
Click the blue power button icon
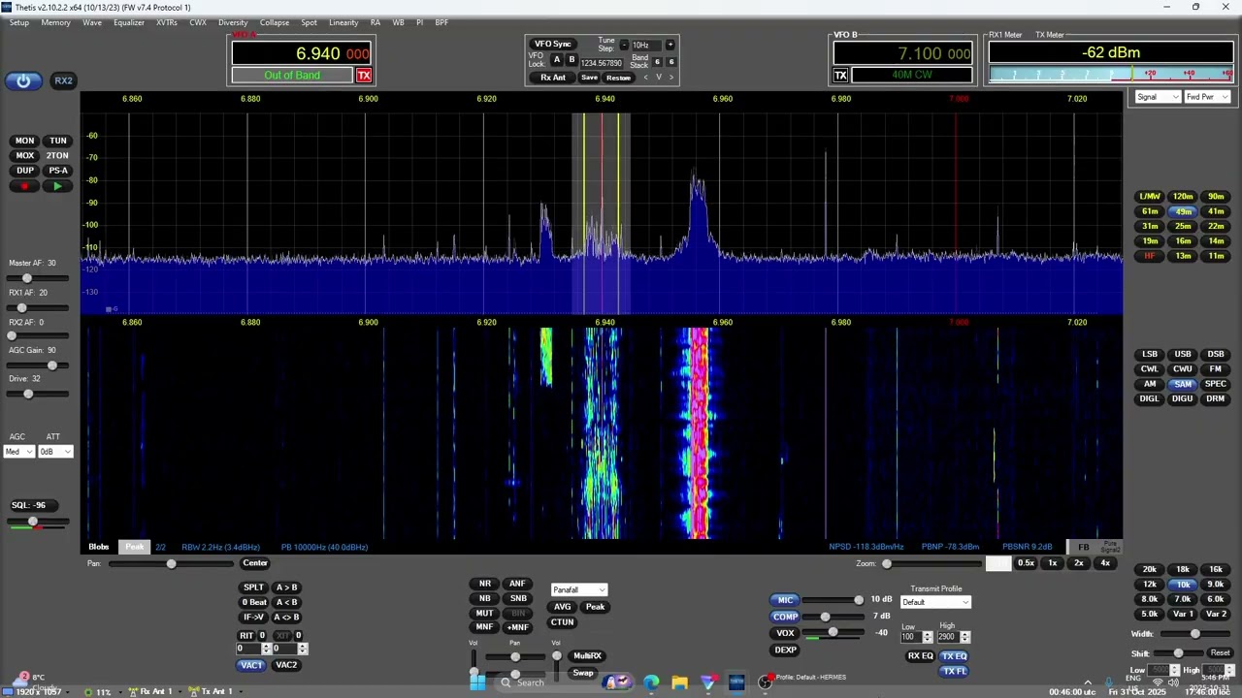23,81
